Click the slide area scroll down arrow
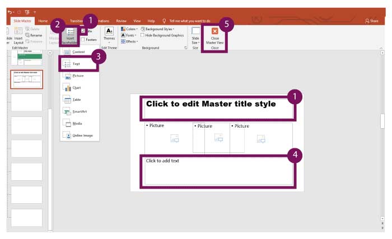 click(382, 219)
